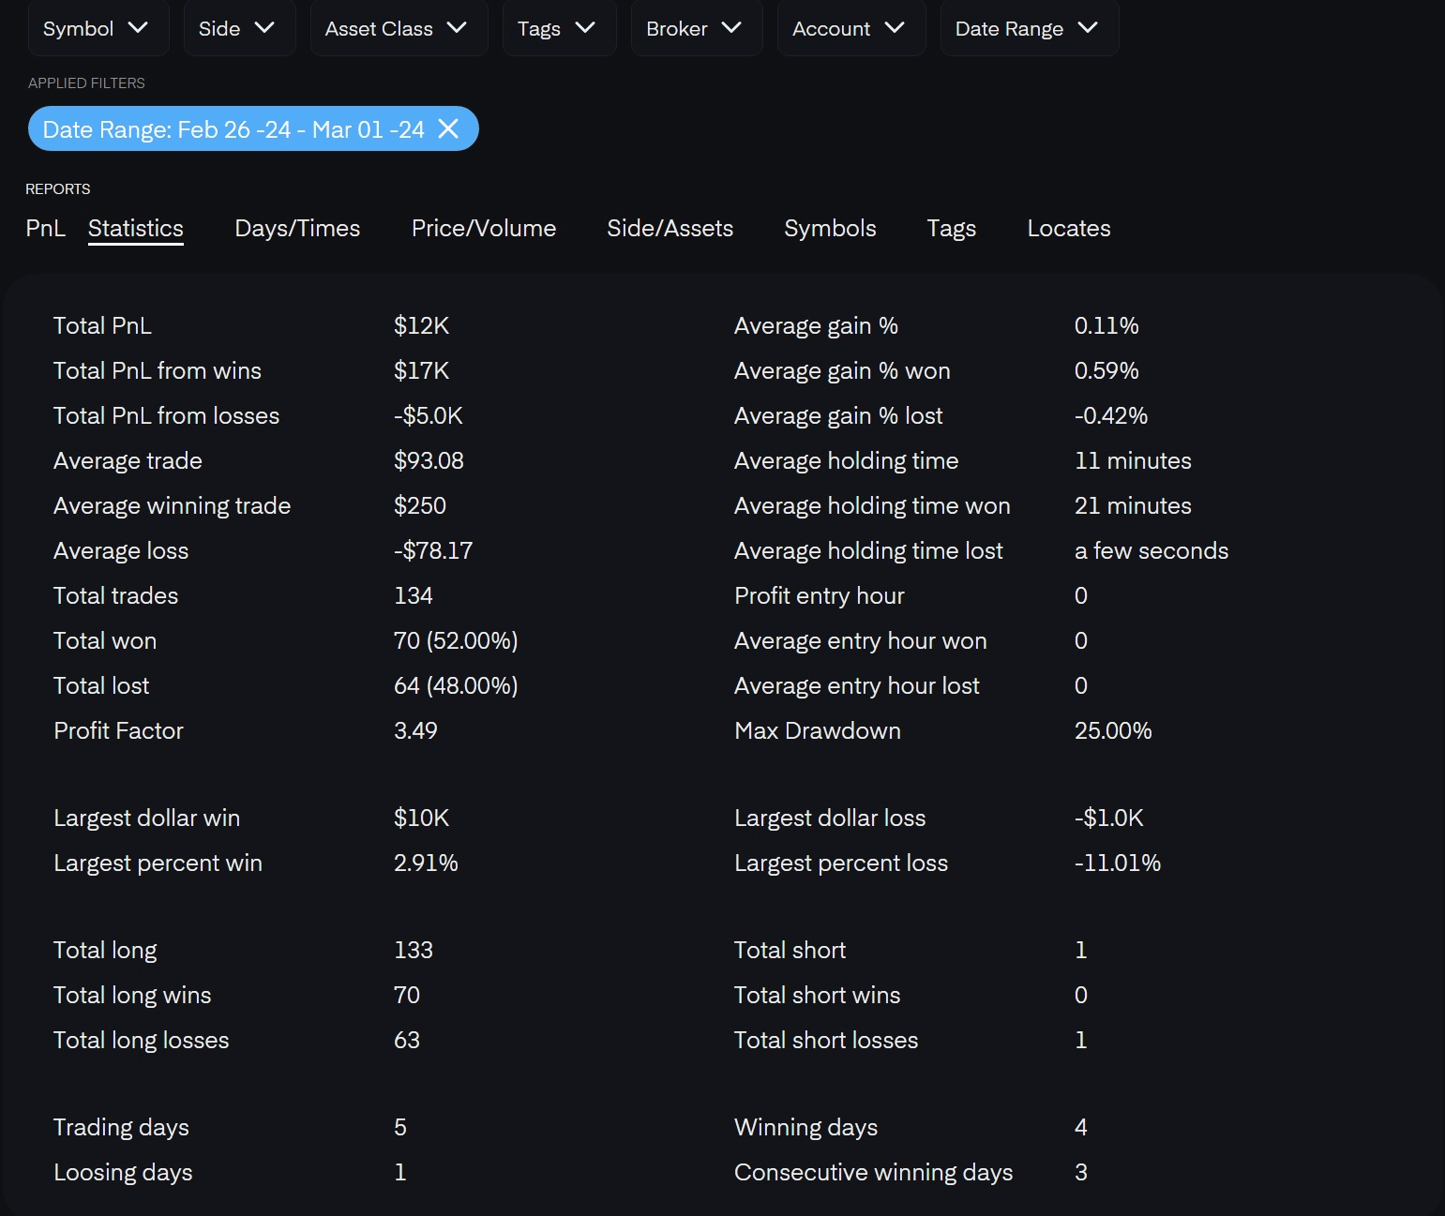Open the Tags report tab
Screen dimensions: 1445x1216
click(x=951, y=228)
